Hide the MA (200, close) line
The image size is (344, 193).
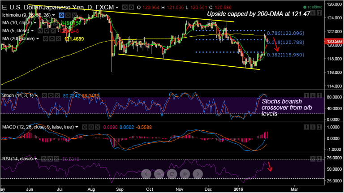point(45,39)
